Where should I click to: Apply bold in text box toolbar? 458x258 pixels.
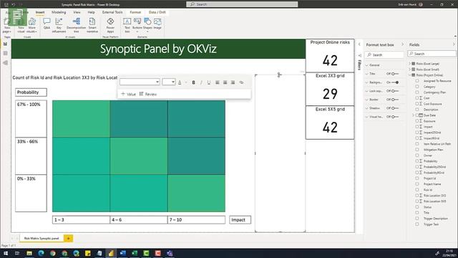pos(193,82)
